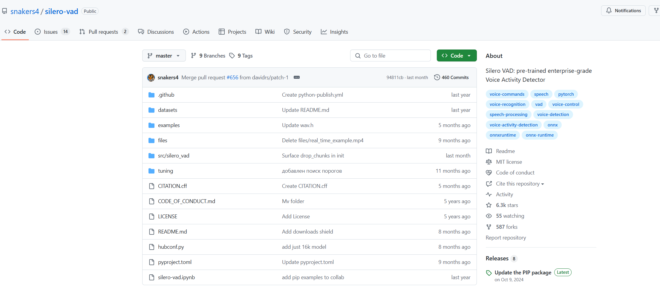Click the silero-vad.ipynb file icon
660x289 pixels.
tap(151, 277)
